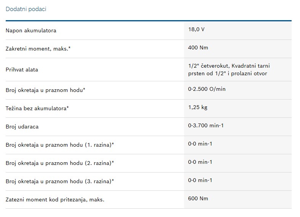300x217 pixels.
Task: Select the 0-0 min-1 value for 1. razina
Action: click(x=200, y=144)
